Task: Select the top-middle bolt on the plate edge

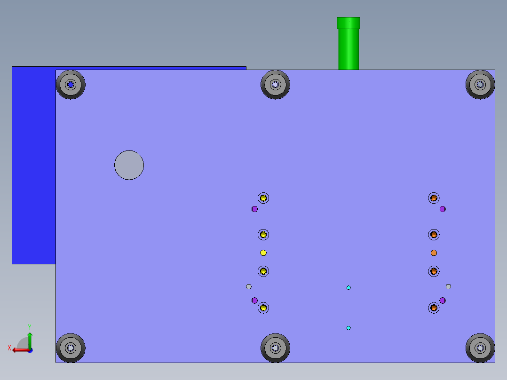Action: coord(275,85)
